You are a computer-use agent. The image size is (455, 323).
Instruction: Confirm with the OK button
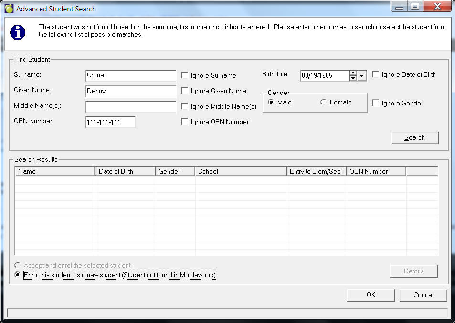(x=370, y=295)
